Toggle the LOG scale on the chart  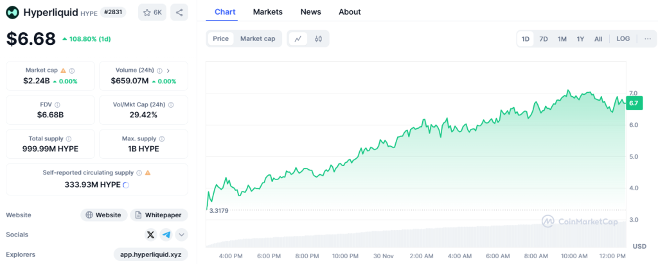coord(623,38)
